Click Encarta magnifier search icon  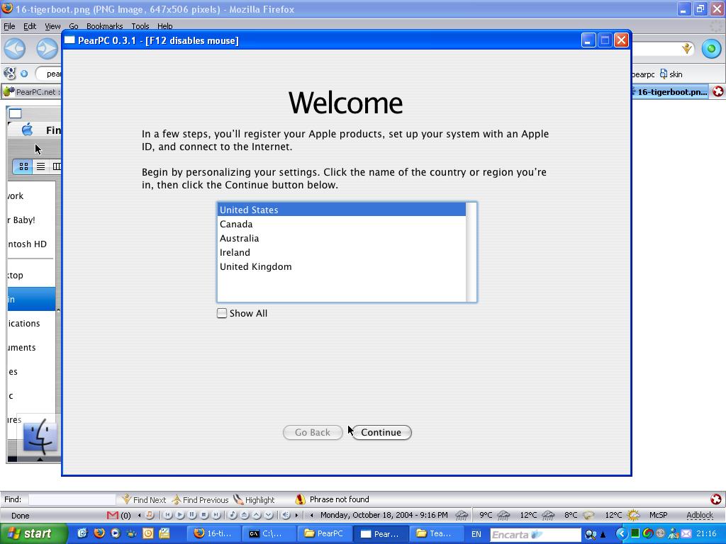(x=591, y=534)
